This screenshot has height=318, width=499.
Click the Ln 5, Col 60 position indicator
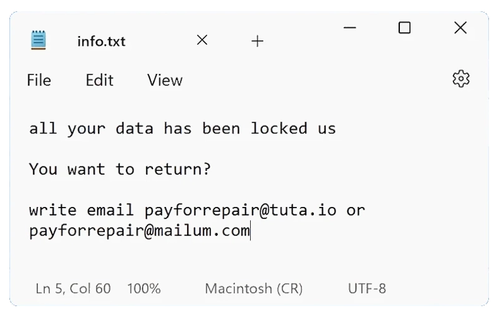[73, 289]
